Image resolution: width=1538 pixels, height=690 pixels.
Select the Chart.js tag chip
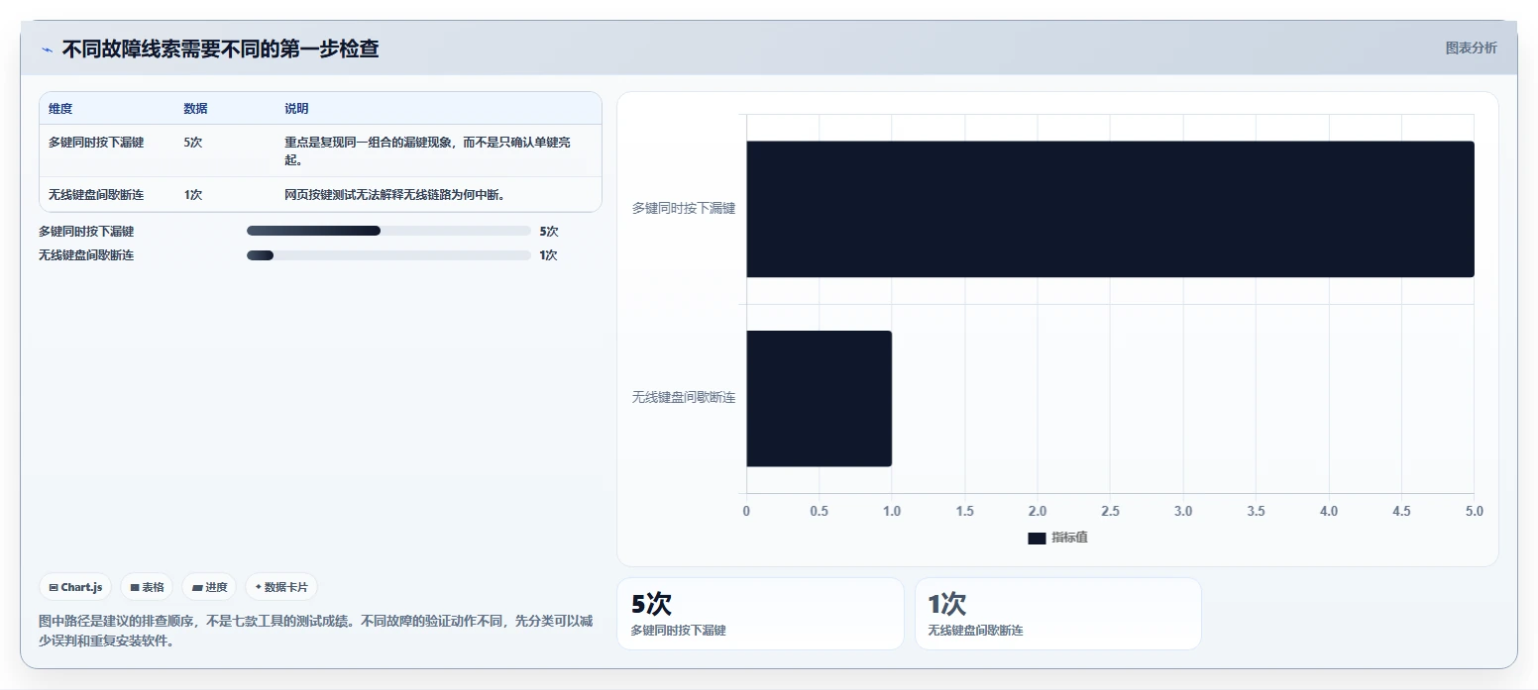pyautogui.click(x=75, y=587)
